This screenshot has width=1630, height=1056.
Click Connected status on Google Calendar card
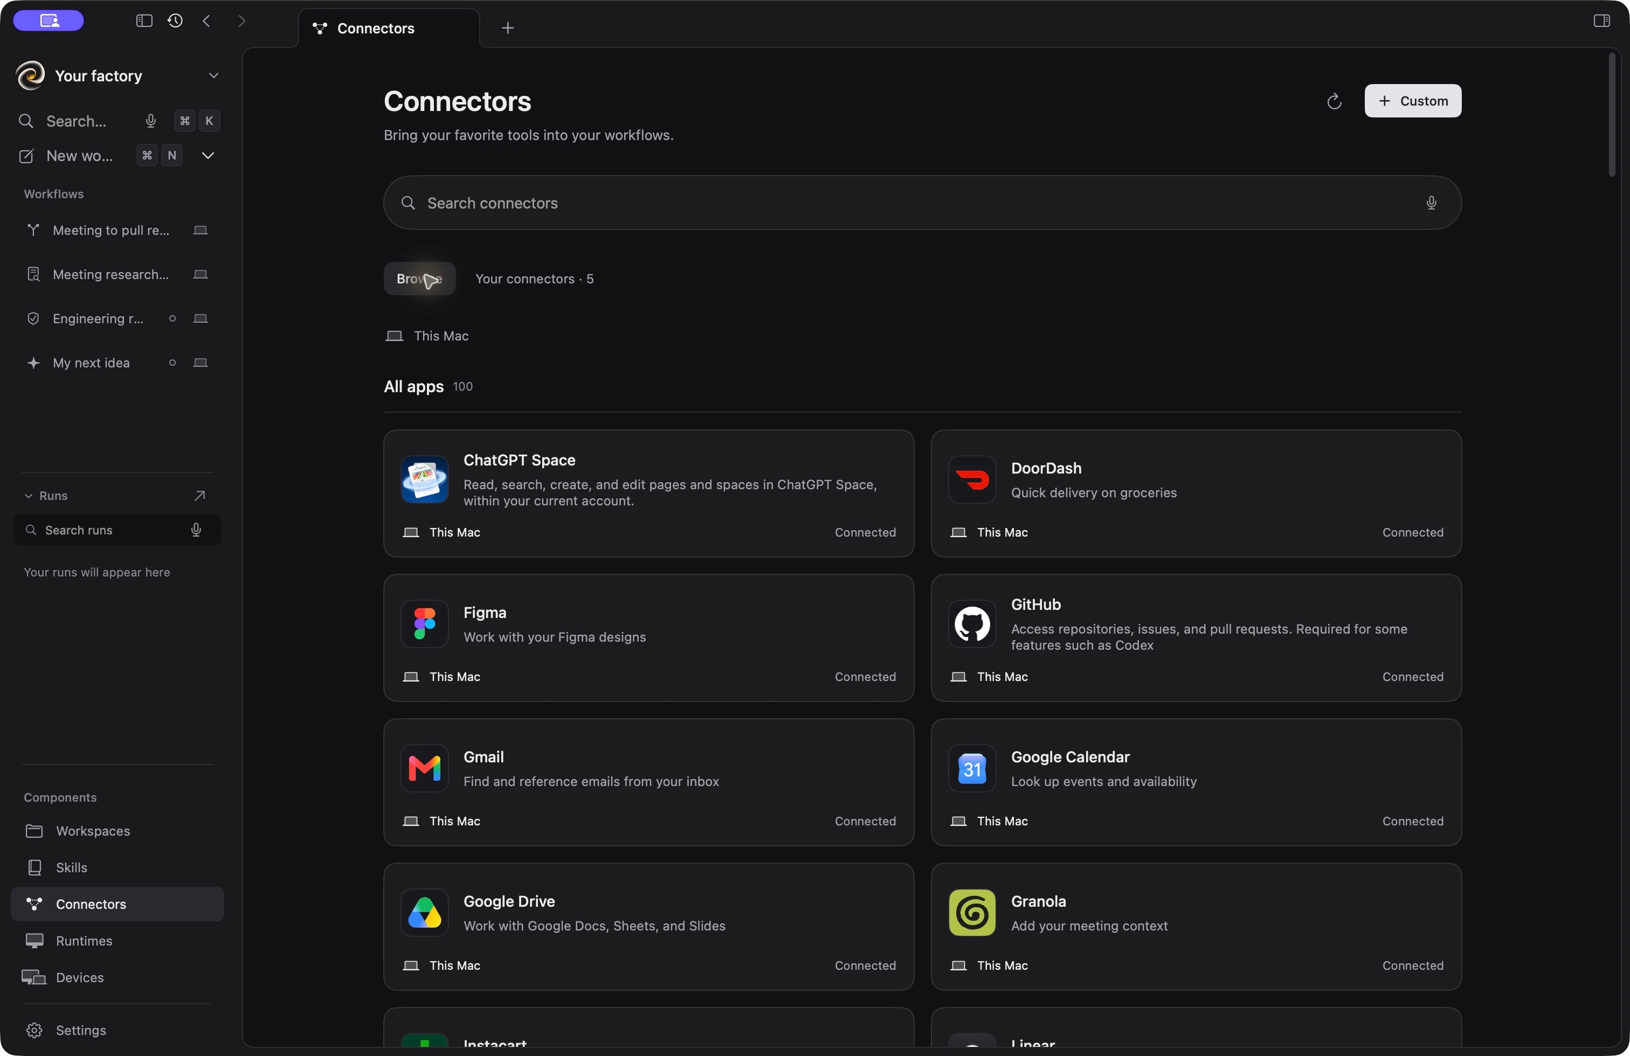tap(1412, 821)
